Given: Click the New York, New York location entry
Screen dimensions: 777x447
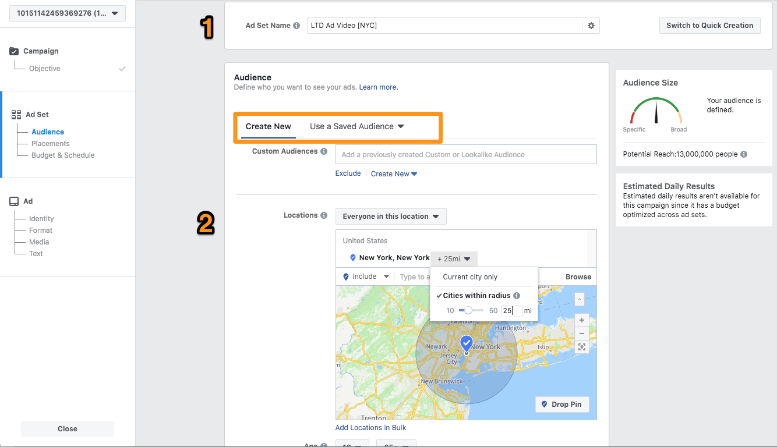Looking at the screenshot, I should pyautogui.click(x=394, y=258).
